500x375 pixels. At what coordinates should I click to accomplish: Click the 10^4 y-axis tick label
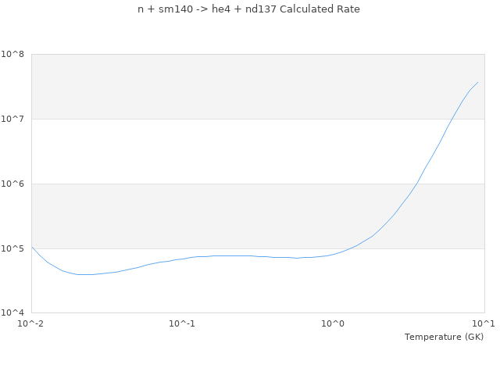(13, 313)
